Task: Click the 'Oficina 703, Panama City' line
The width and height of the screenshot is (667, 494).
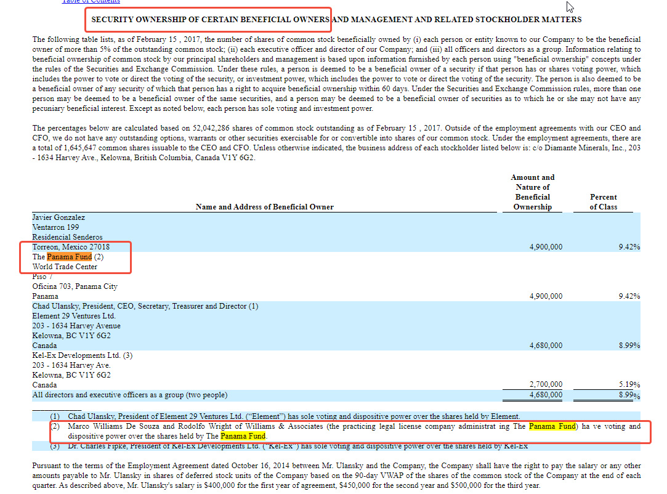Action: point(75,286)
